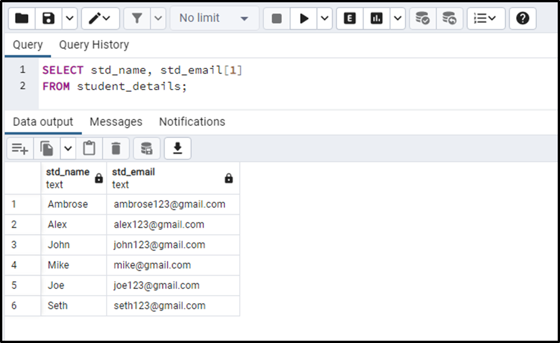Rollback the database transaction

pos(449,18)
